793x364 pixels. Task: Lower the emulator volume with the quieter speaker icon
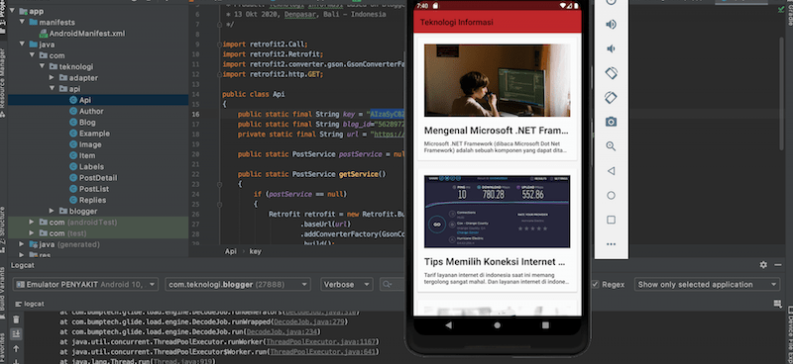pos(611,48)
